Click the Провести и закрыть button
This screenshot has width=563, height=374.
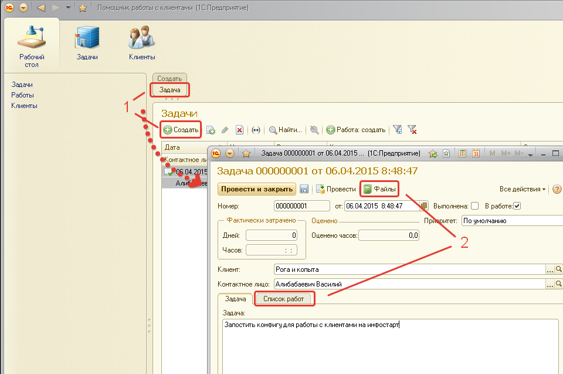point(256,189)
